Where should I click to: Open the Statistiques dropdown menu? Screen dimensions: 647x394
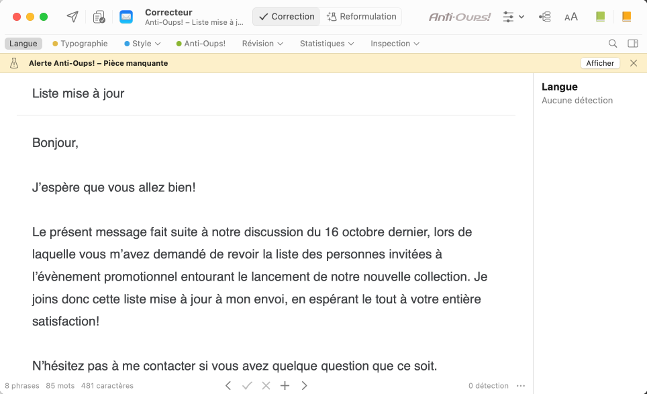coord(327,44)
